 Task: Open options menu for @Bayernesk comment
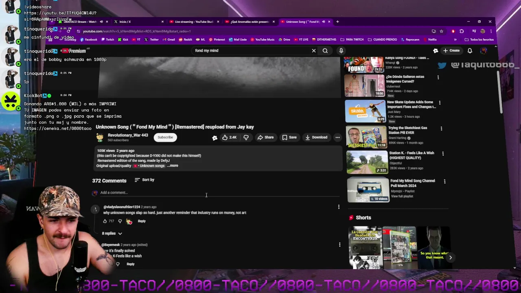(339, 245)
